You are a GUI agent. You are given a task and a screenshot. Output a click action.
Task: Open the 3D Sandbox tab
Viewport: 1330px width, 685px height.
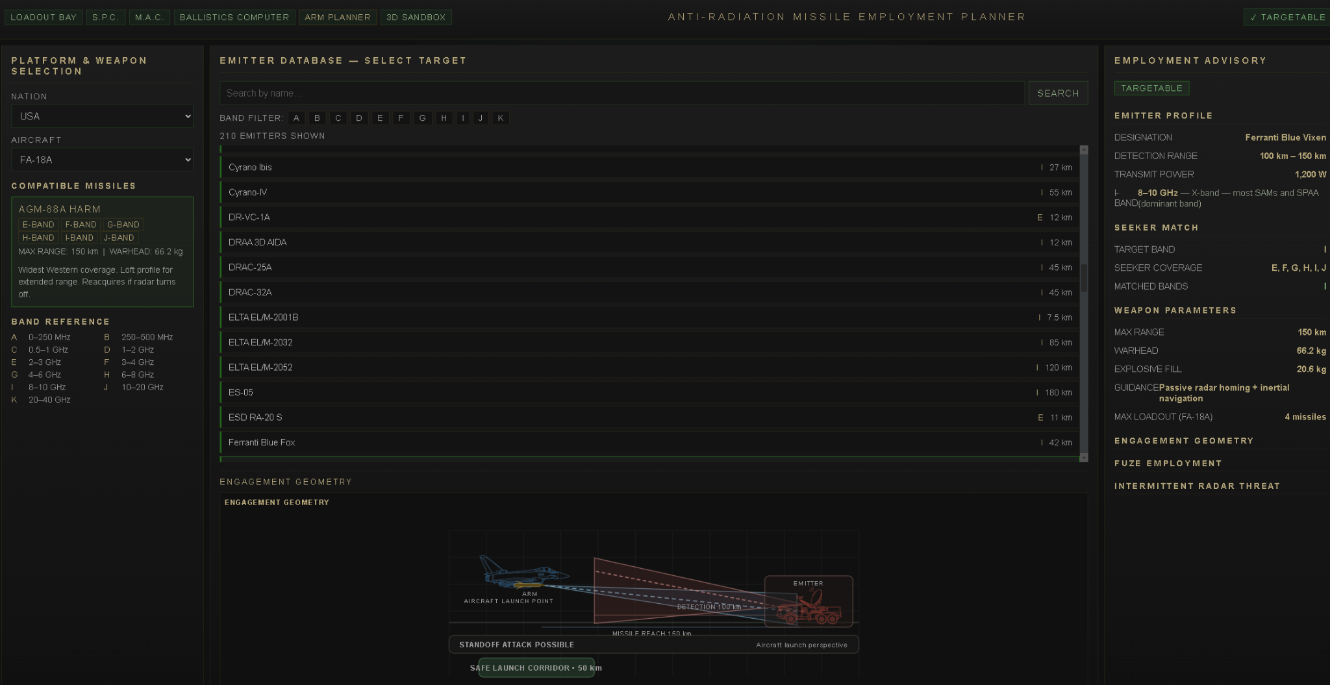(x=416, y=18)
